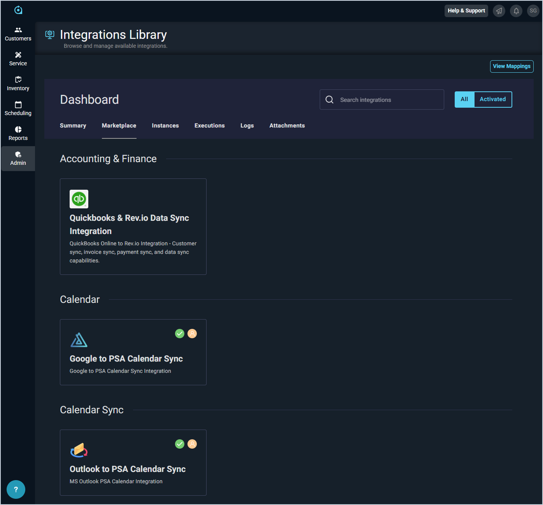Open the blue question mark help bubble
This screenshot has height=505, width=543.
(16, 489)
